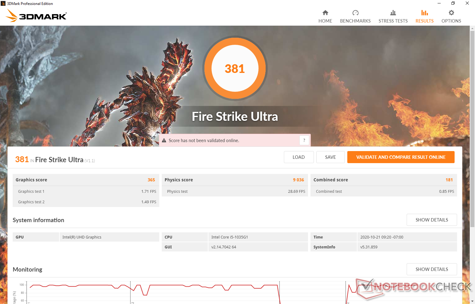
Task: Click the warning triangle icon beside validation message
Action: coord(164,141)
